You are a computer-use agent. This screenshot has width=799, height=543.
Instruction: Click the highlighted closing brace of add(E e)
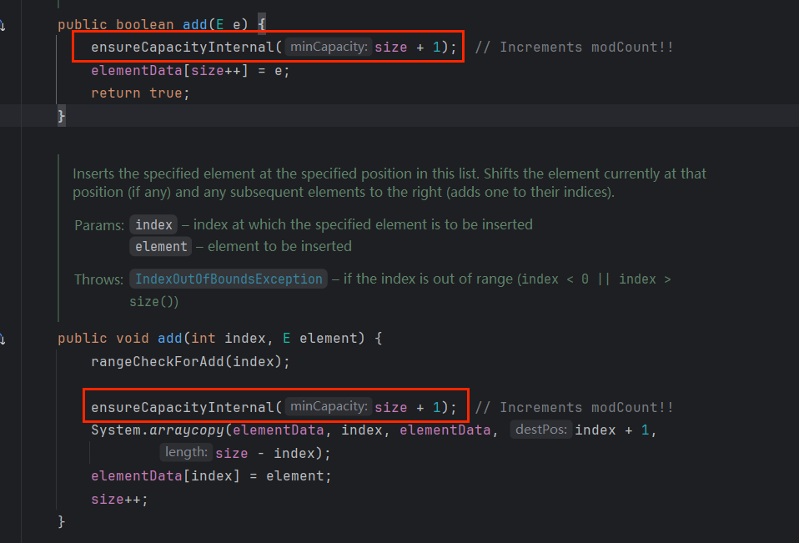point(61,116)
